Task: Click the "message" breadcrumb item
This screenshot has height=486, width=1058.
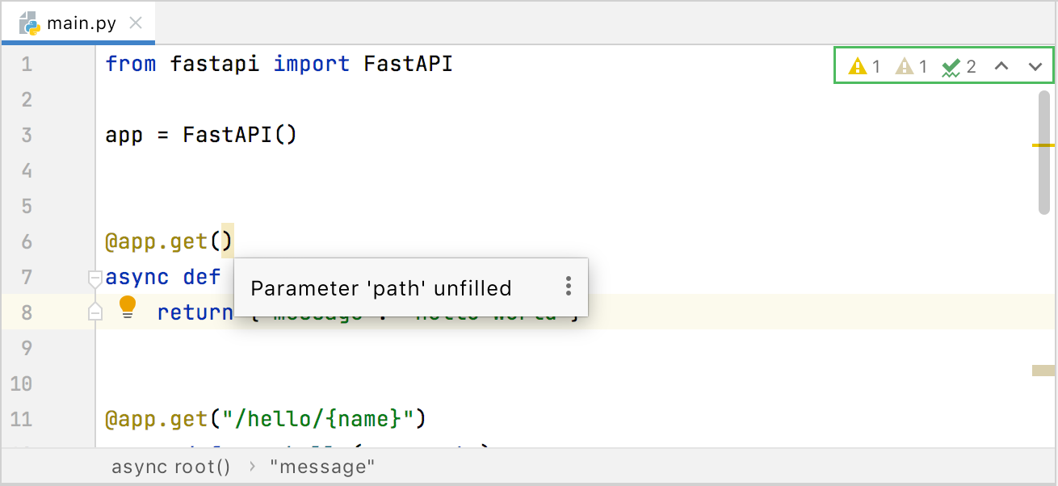Action: pyautogui.click(x=322, y=466)
